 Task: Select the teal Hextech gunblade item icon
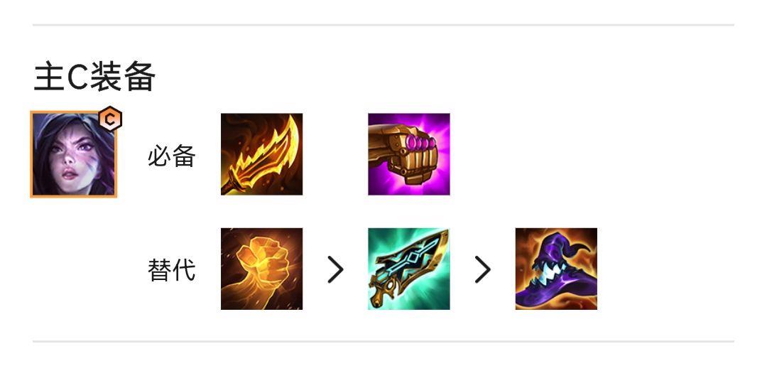pos(409,269)
